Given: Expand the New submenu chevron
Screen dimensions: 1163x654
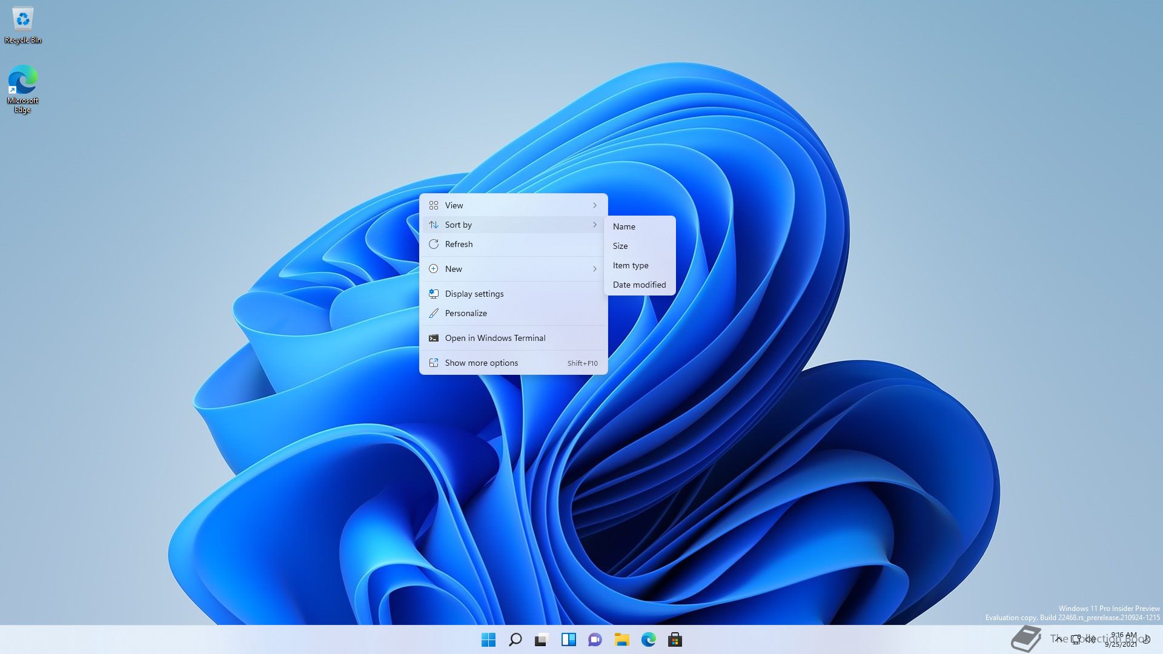Looking at the screenshot, I should (x=595, y=269).
